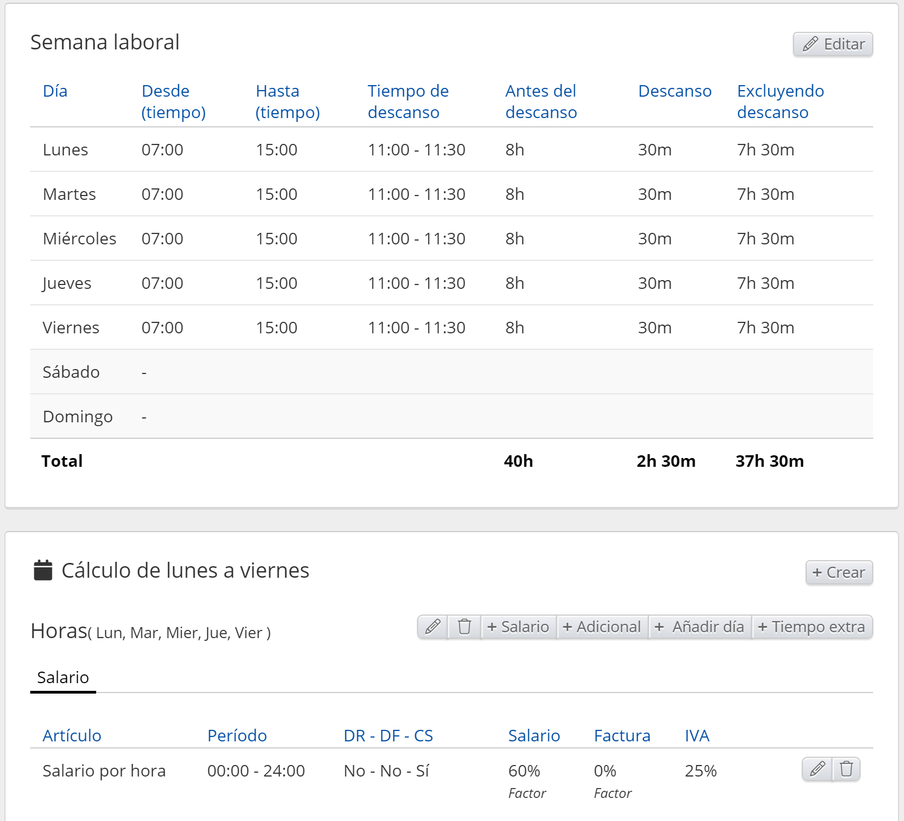Switch to the Salario tab
The image size is (904, 821).
tap(63, 677)
